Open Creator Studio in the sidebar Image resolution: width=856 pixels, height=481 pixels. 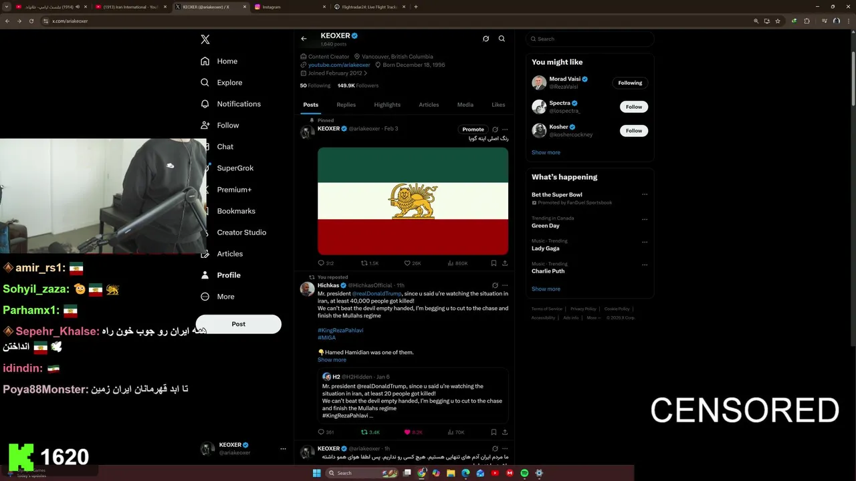241,232
